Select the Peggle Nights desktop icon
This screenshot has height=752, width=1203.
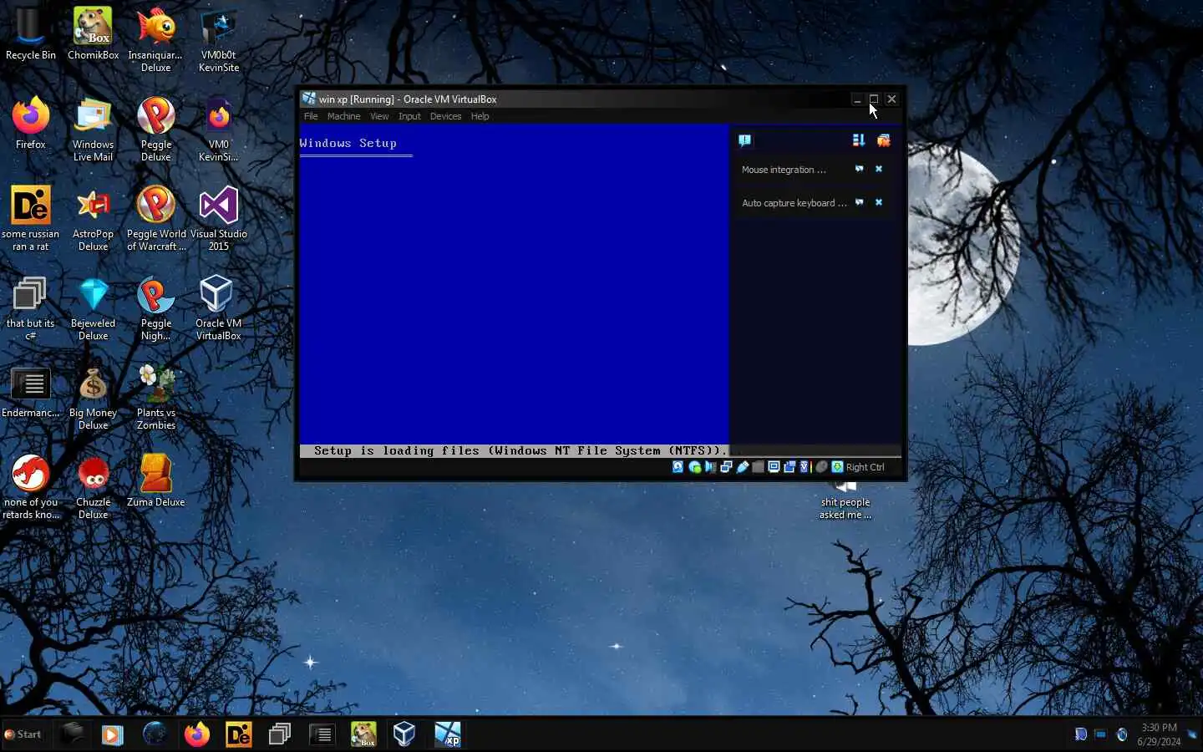(156, 308)
